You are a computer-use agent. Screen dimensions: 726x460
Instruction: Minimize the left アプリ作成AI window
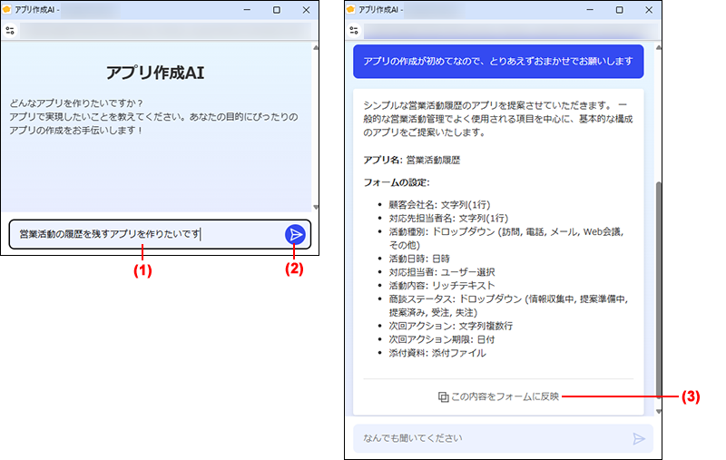(247, 10)
